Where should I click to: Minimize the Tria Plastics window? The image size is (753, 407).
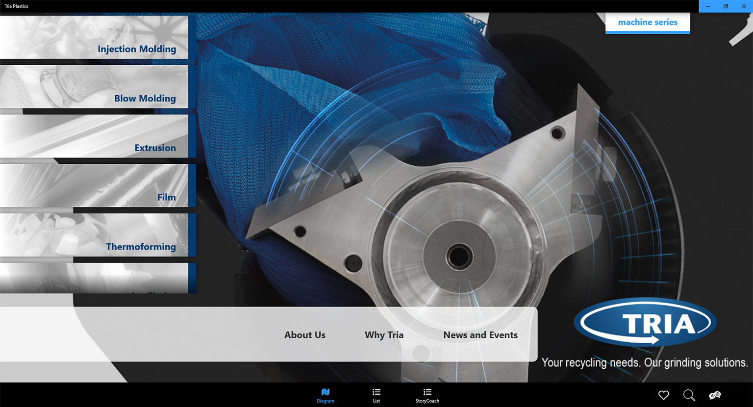click(708, 6)
